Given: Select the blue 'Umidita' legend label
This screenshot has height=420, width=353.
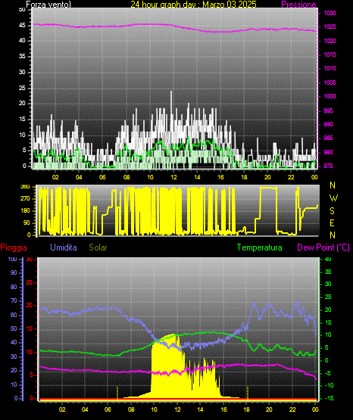Looking at the screenshot, I should (64, 247).
